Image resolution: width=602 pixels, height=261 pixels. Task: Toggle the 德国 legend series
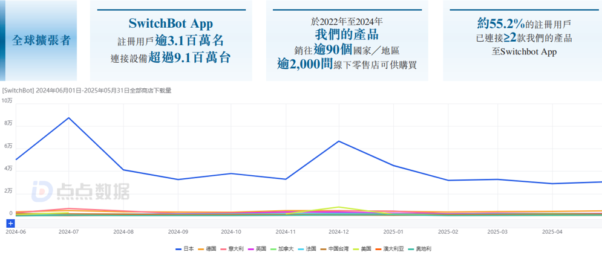point(208,249)
